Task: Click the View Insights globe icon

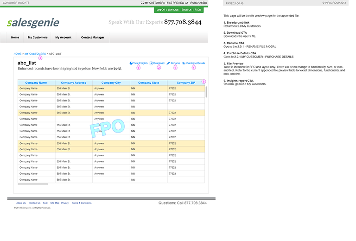Action: point(131,63)
